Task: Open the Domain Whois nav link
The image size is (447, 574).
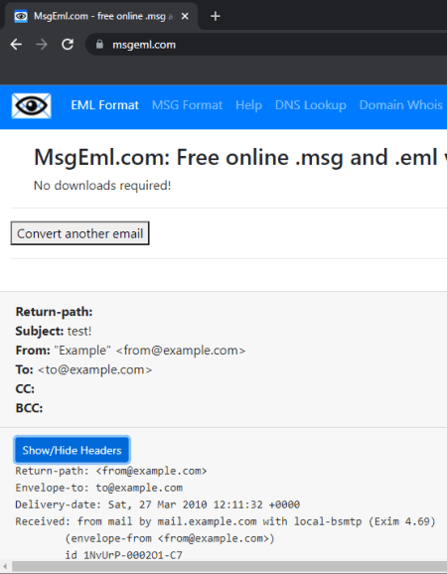Action: pos(401,105)
